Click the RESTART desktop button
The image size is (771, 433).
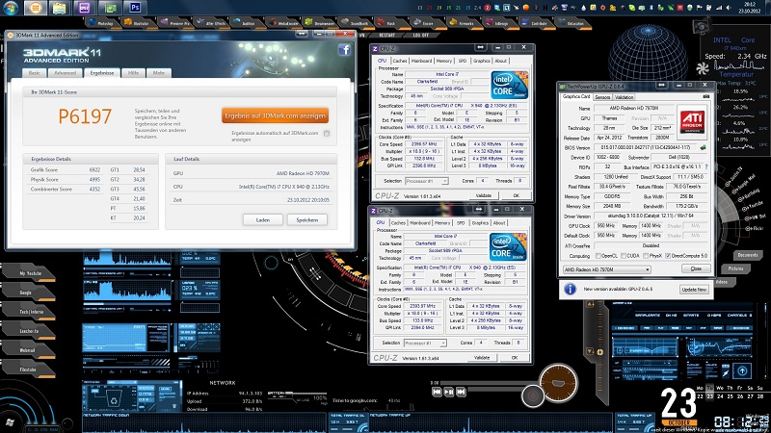point(387,36)
